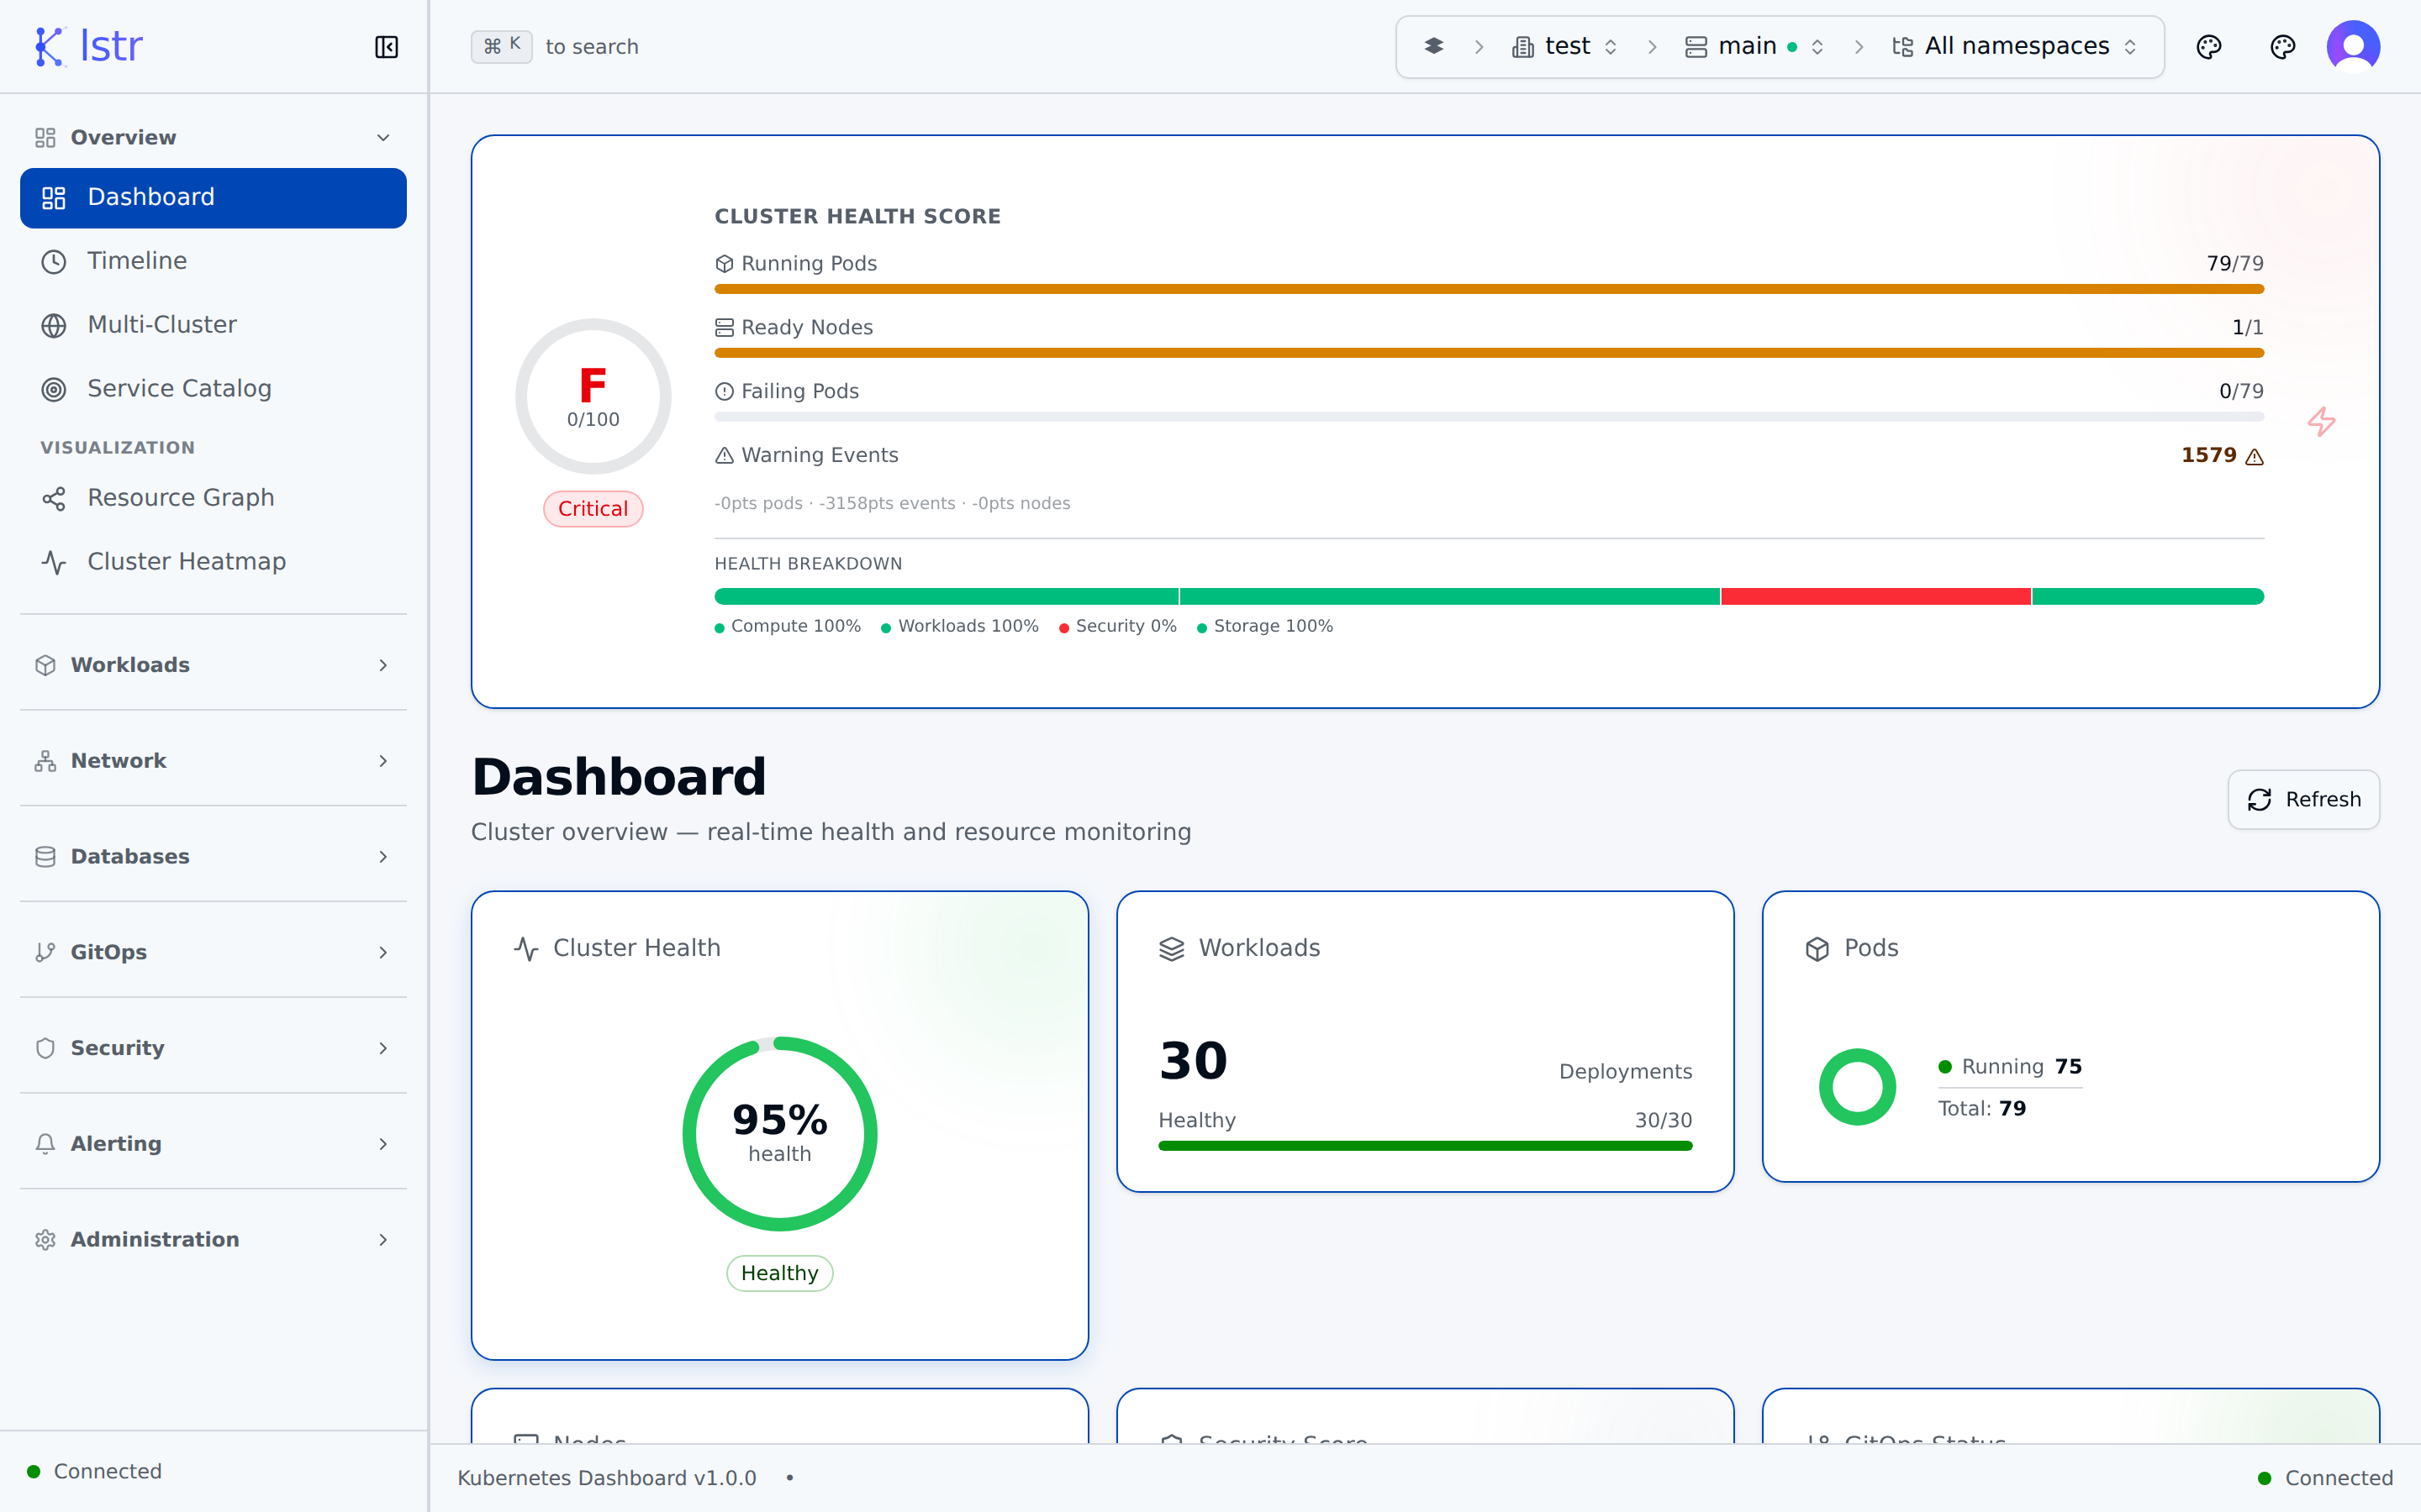Select the Service Catalog icon
The width and height of the screenshot is (2421, 1512).
(53, 389)
